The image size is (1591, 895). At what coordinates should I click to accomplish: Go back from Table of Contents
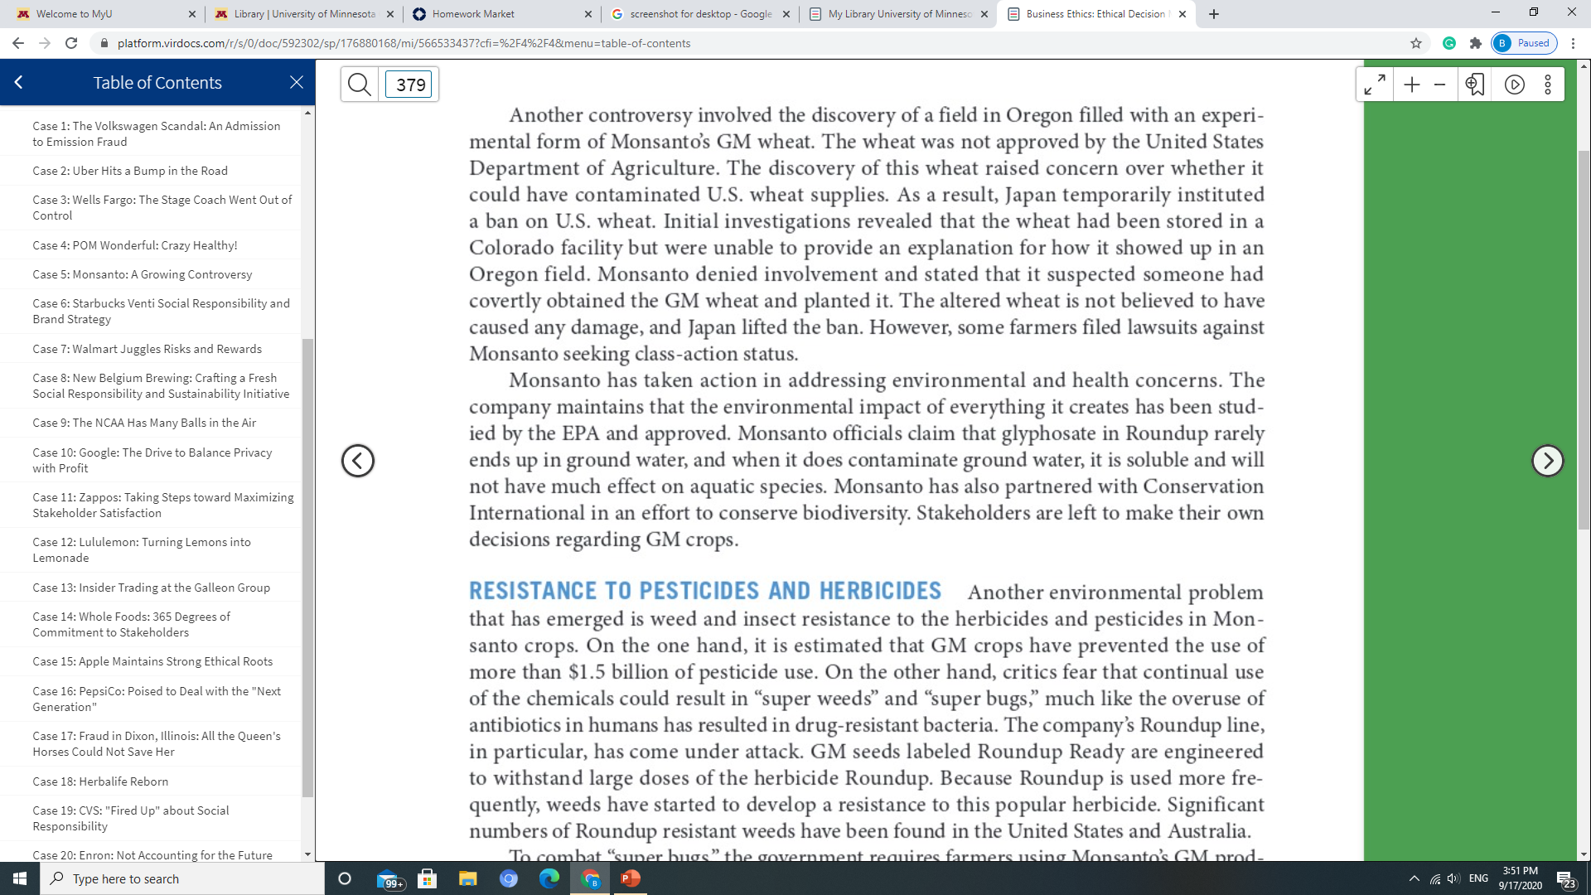point(18,82)
